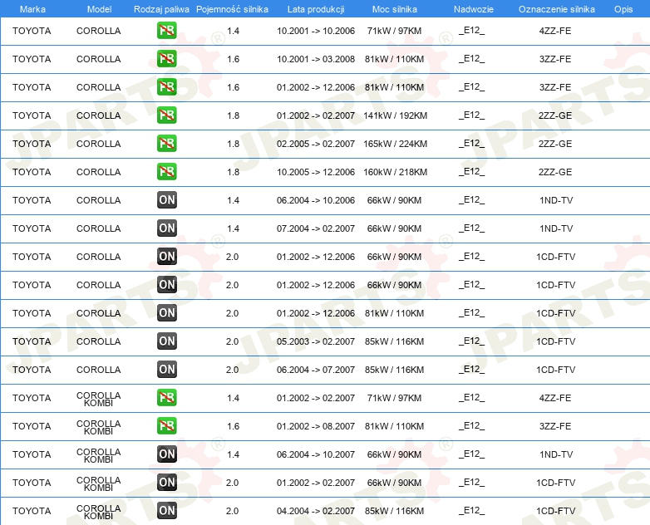Viewport: 650px width, 525px height.
Task: Click the Oznaczenie silnika column header
Action: (556, 9)
